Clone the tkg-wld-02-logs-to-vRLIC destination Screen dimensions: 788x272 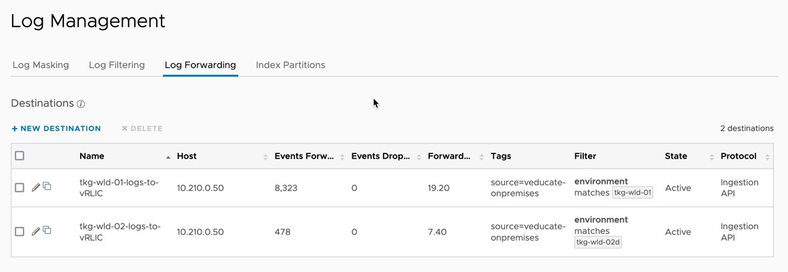[x=47, y=230]
